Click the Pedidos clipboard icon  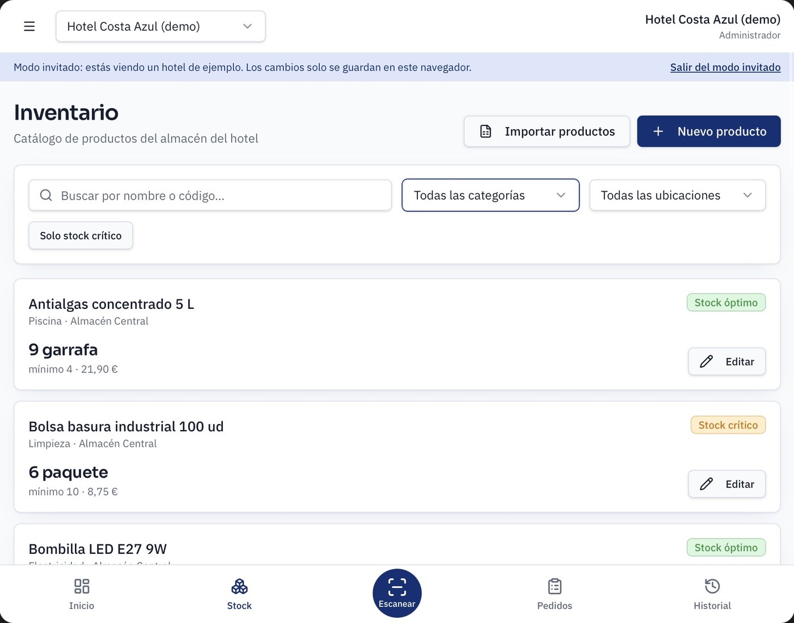555,586
